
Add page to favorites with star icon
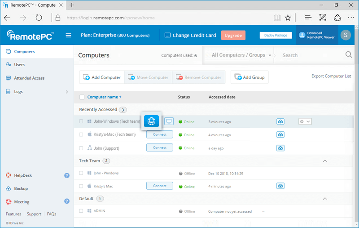[288, 18]
